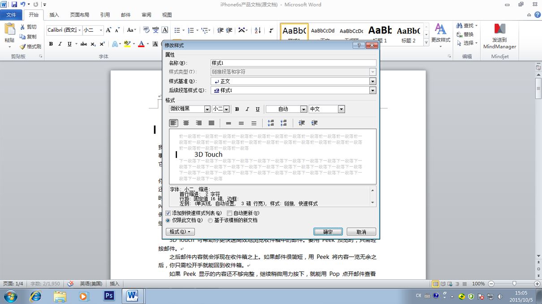Switch to the Insert (插入) tab
This screenshot has height=304, width=542.
pyautogui.click(x=54, y=15)
